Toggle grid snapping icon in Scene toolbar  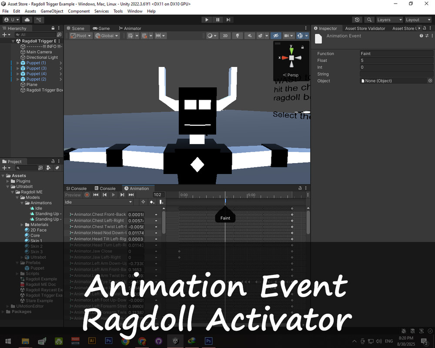(x=144, y=36)
